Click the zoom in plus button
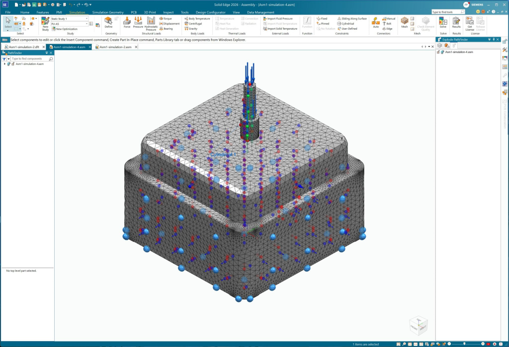509x347 pixels. tap(483, 344)
